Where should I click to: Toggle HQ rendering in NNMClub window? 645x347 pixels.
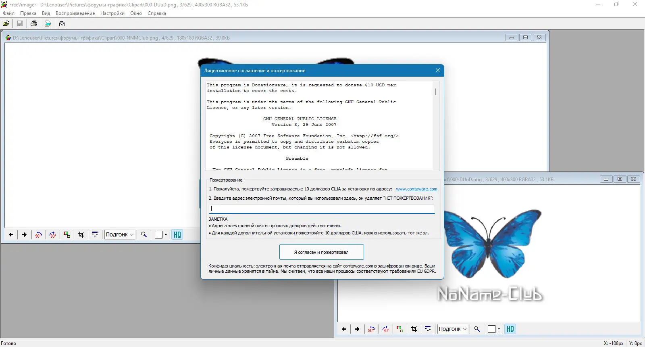click(177, 235)
